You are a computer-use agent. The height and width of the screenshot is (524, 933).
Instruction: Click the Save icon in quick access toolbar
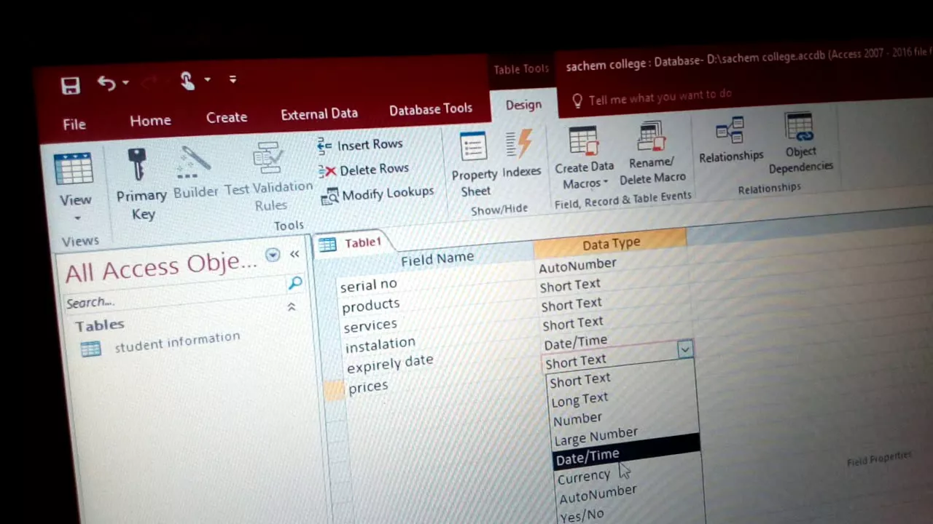(70, 85)
